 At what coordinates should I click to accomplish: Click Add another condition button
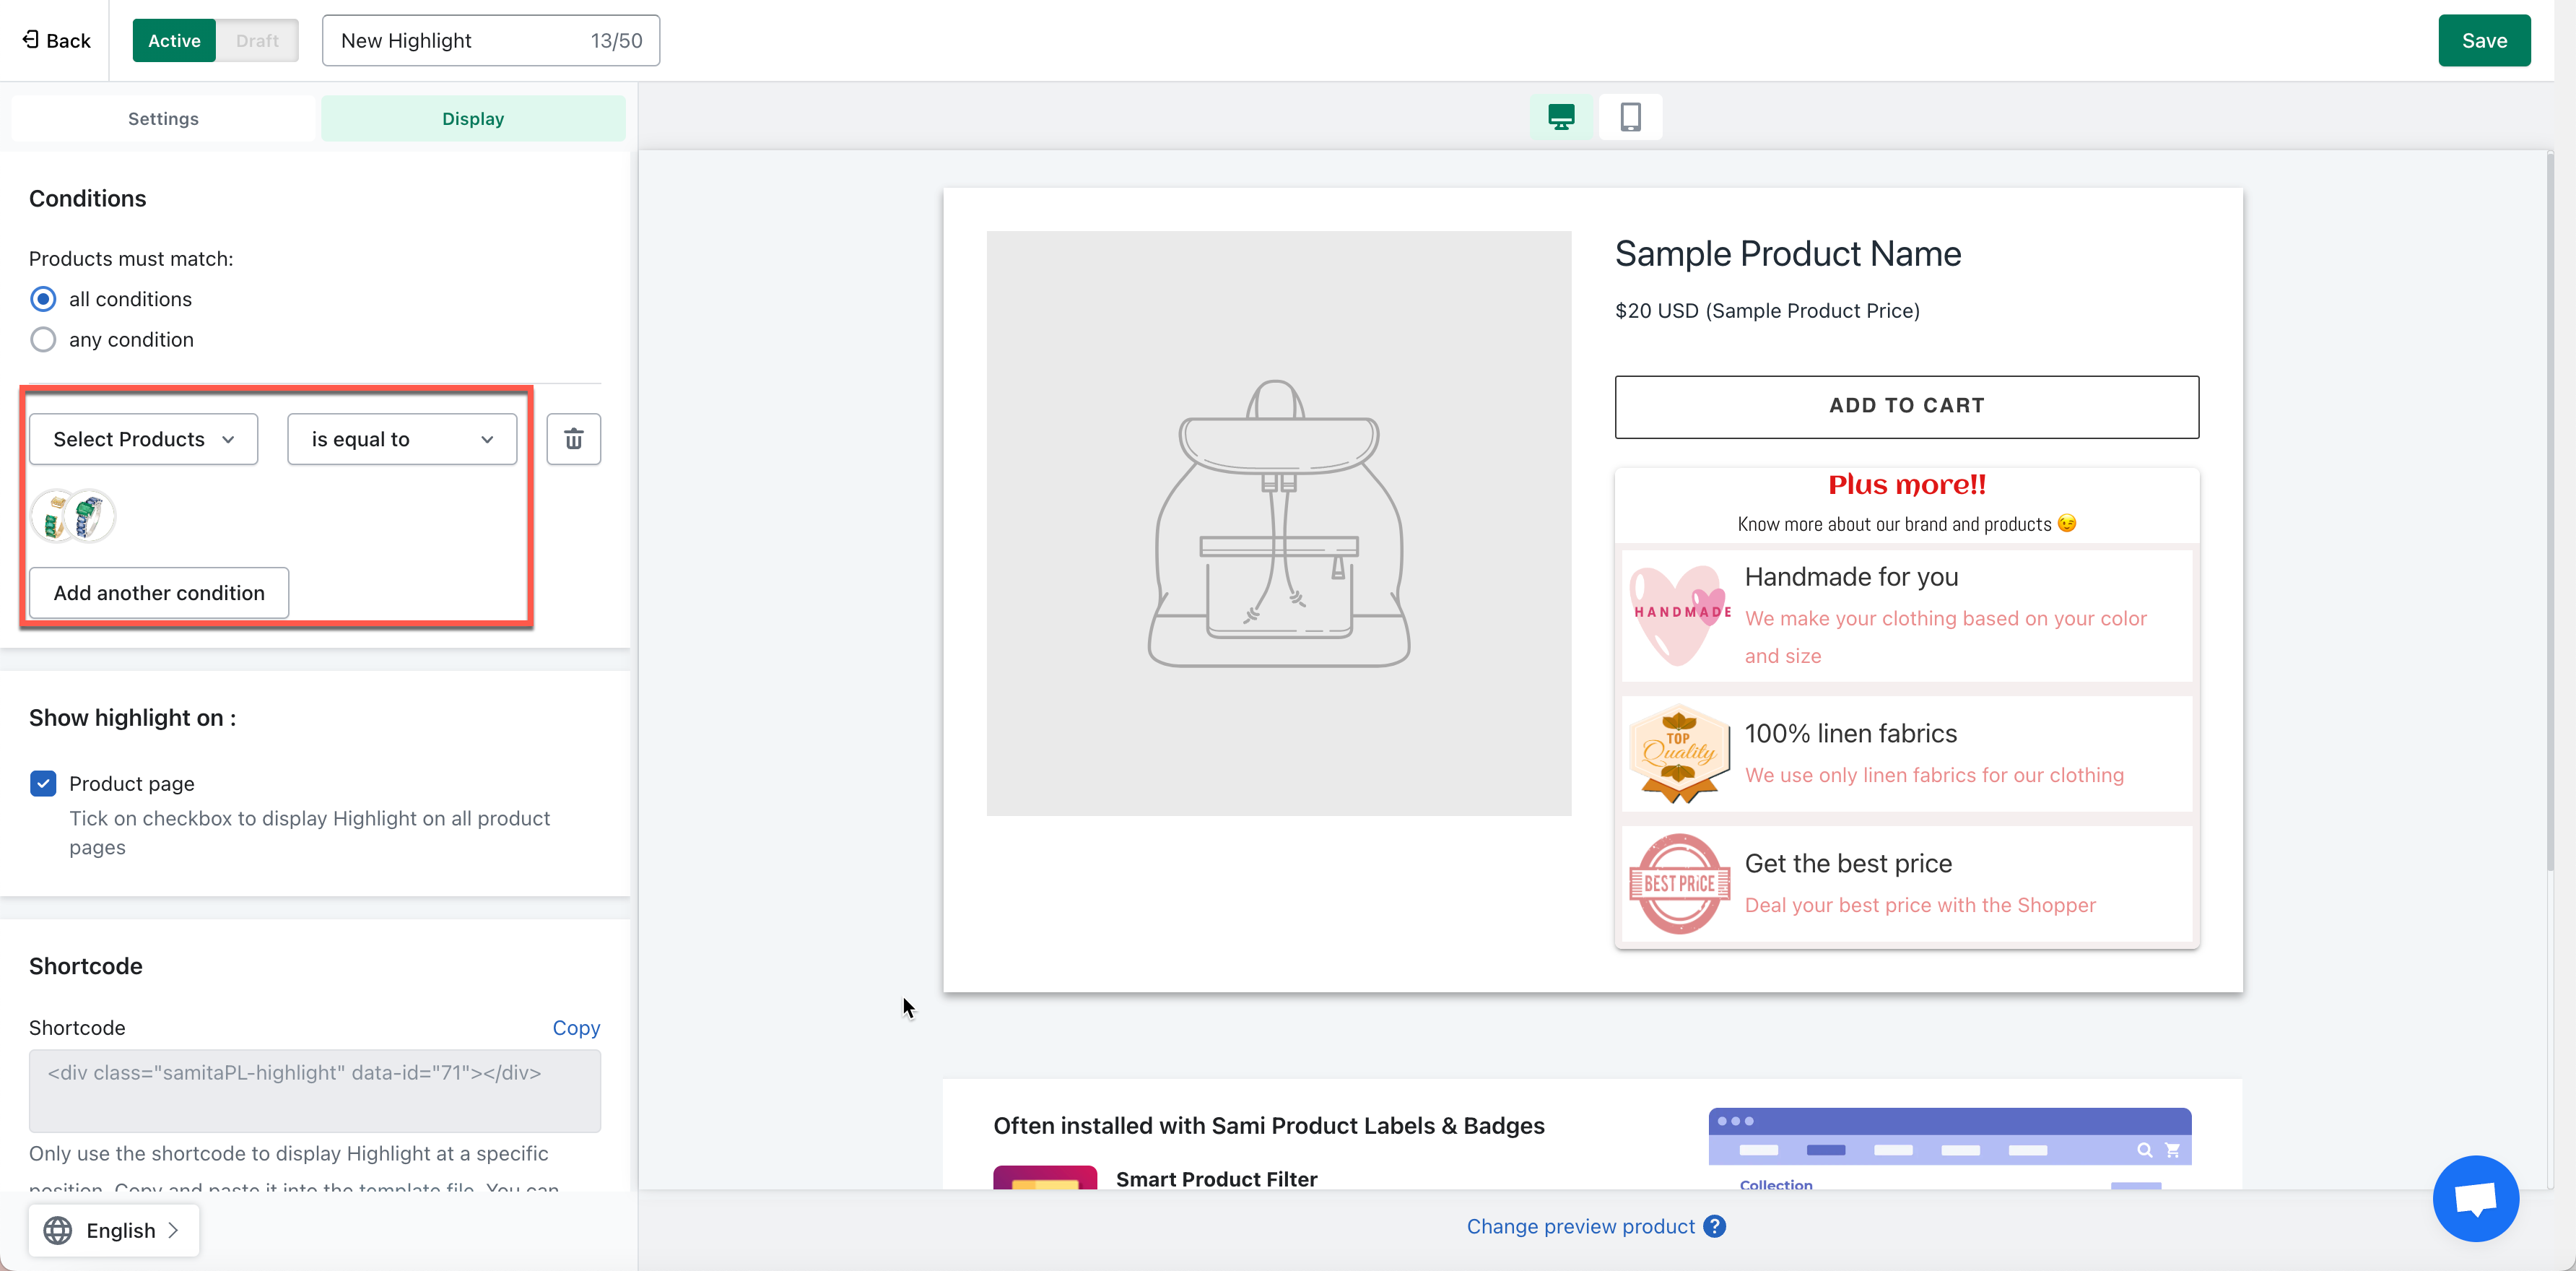coord(159,593)
